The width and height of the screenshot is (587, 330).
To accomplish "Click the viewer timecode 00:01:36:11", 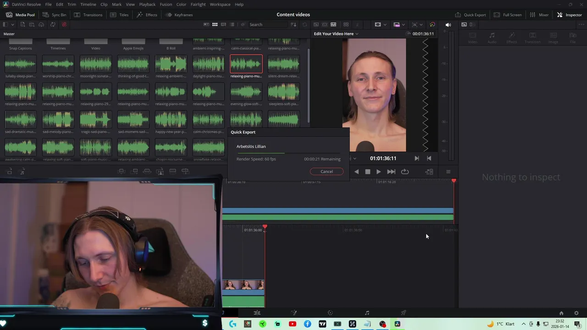I will click(423, 33).
